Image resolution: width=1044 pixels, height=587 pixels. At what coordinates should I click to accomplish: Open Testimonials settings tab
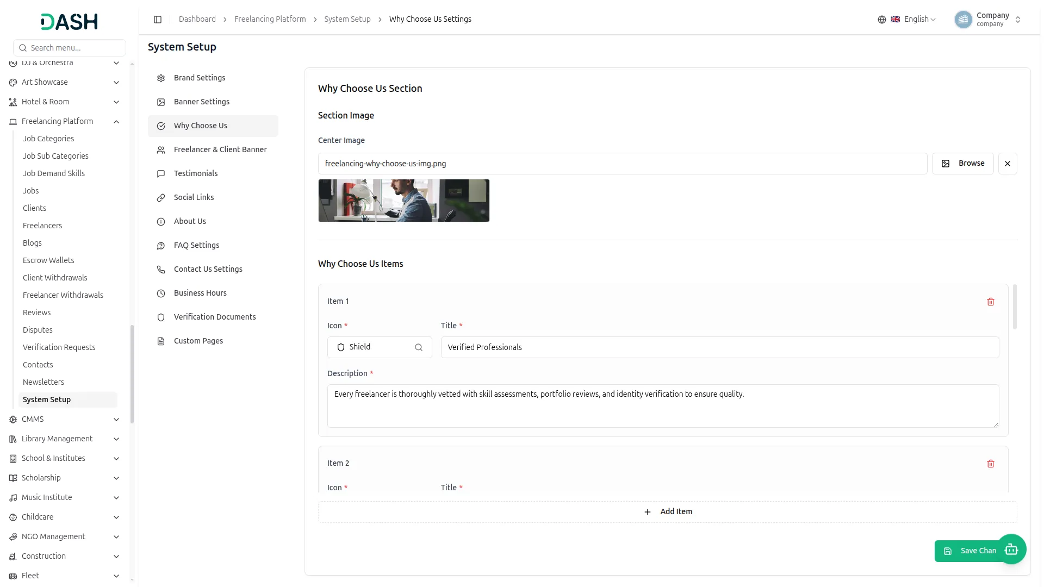(213, 174)
